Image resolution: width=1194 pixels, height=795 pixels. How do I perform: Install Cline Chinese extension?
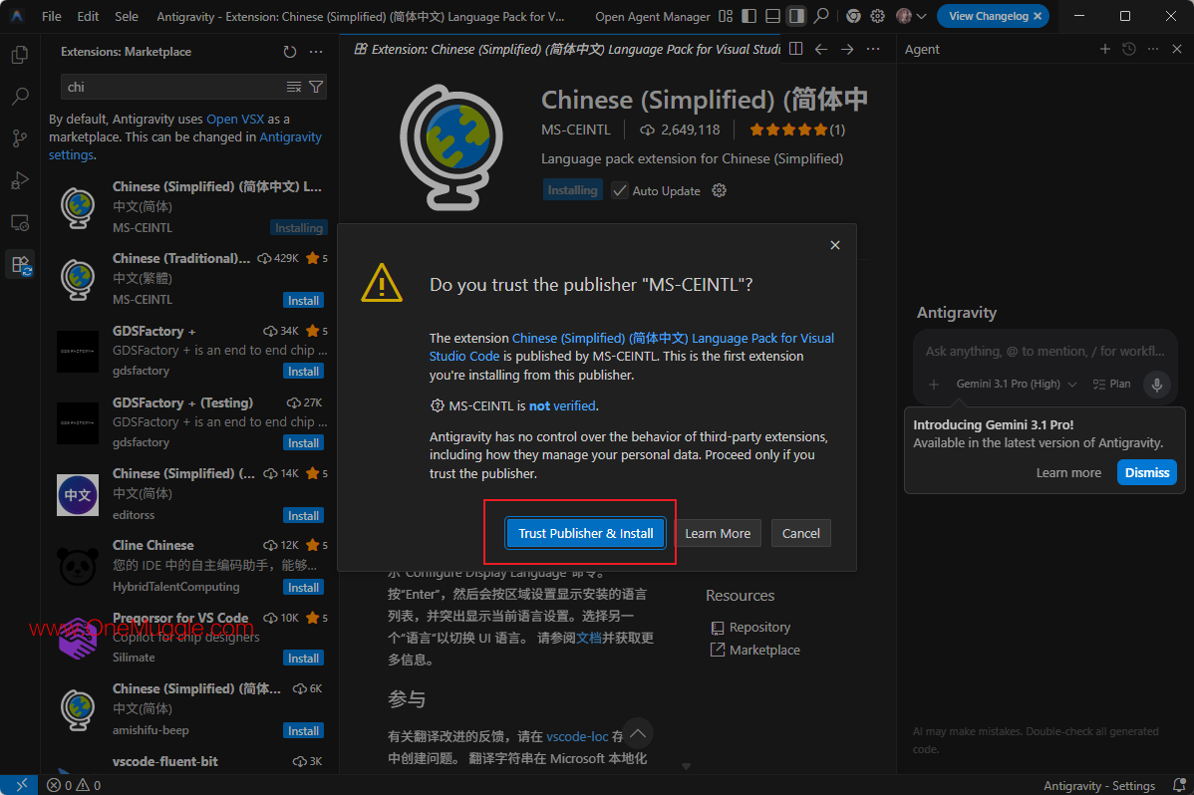click(x=303, y=587)
